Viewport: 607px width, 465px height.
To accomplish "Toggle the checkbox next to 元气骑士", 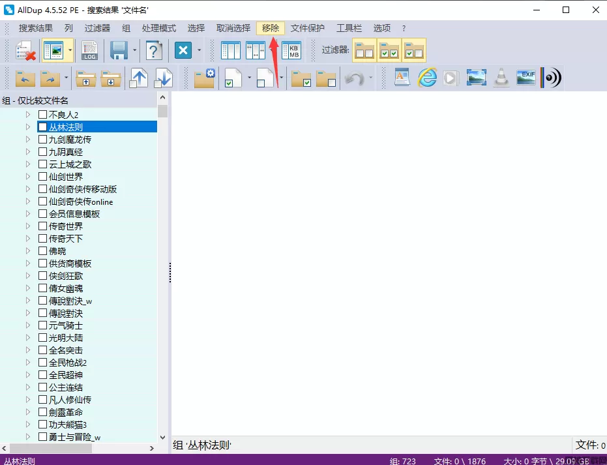I will [43, 325].
